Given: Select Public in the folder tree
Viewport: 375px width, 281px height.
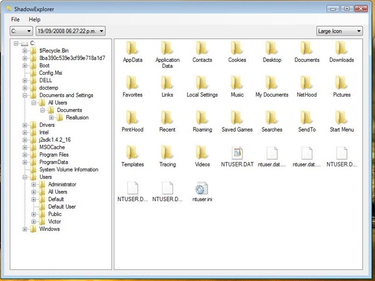Looking at the screenshot, I should coord(54,214).
